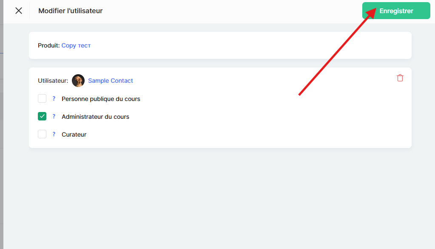Tick the Curateur checkbox
This screenshot has width=435, height=249.
pos(42,134)
